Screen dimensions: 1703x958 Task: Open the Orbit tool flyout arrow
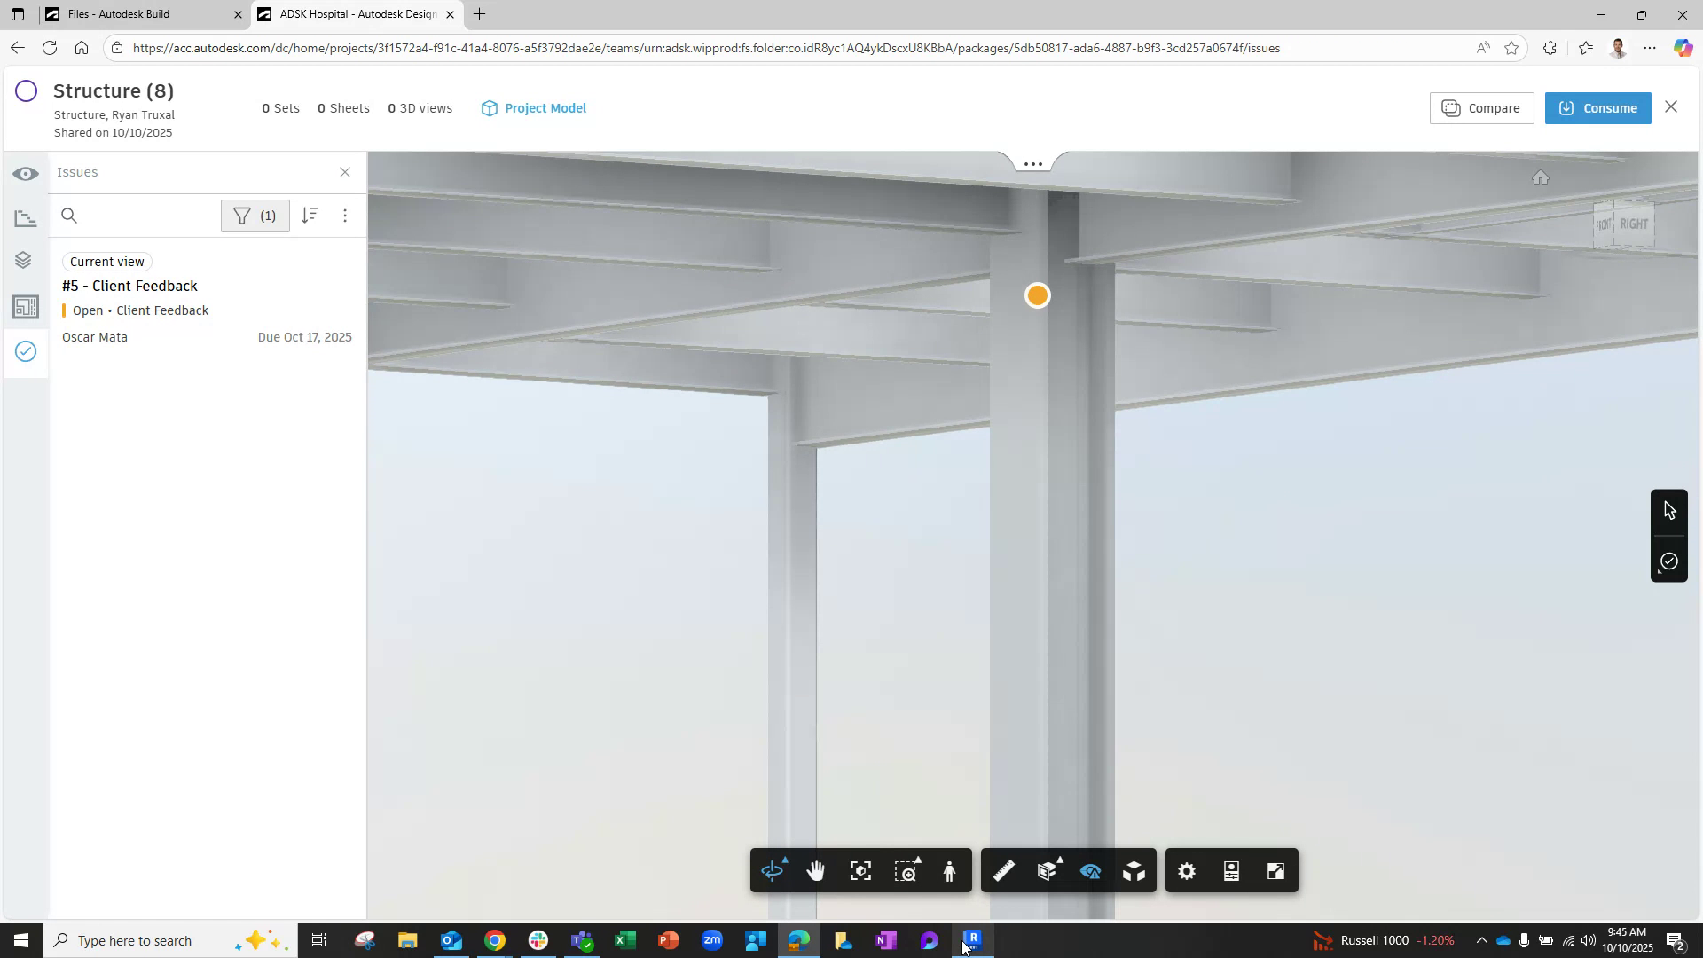784,859
